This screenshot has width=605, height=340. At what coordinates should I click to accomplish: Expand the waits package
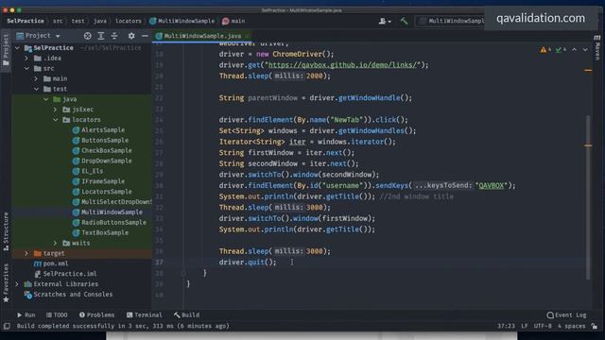(x=56, y=244)
